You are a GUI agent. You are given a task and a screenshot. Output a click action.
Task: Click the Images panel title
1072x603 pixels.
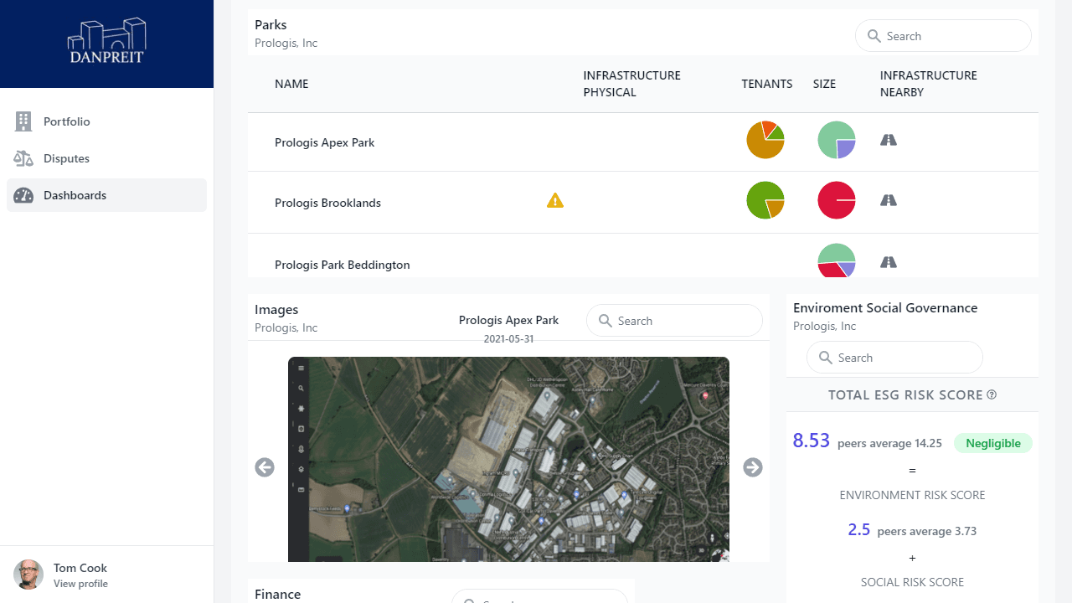tap(276, 310)
